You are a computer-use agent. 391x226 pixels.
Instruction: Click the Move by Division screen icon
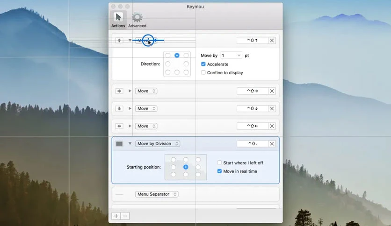point(119,144)
